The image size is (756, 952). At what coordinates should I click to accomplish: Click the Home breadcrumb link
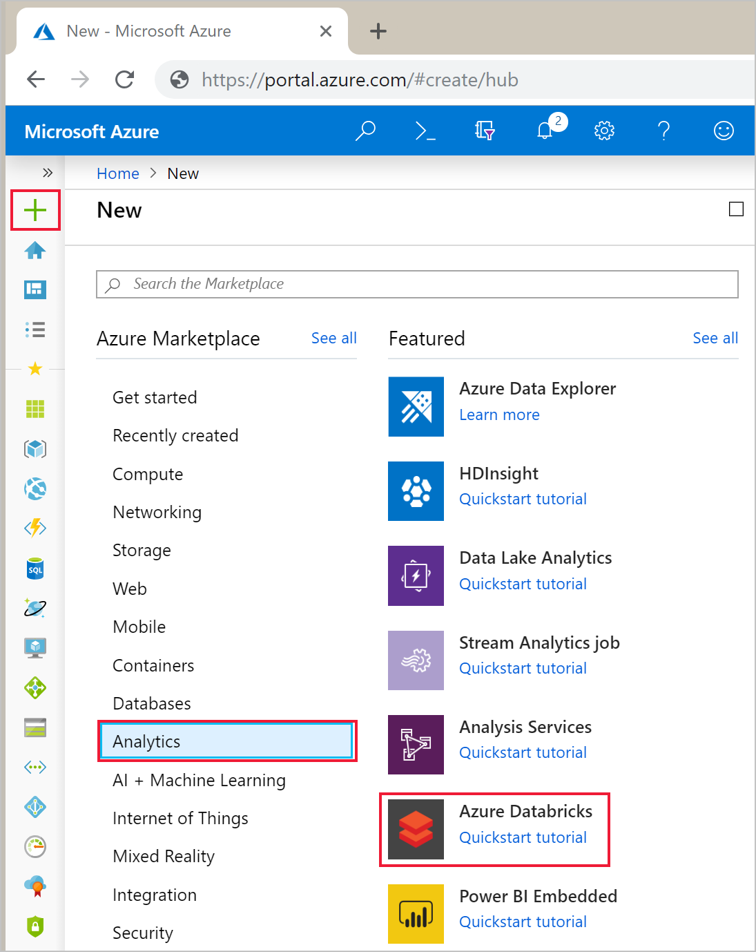118,173
